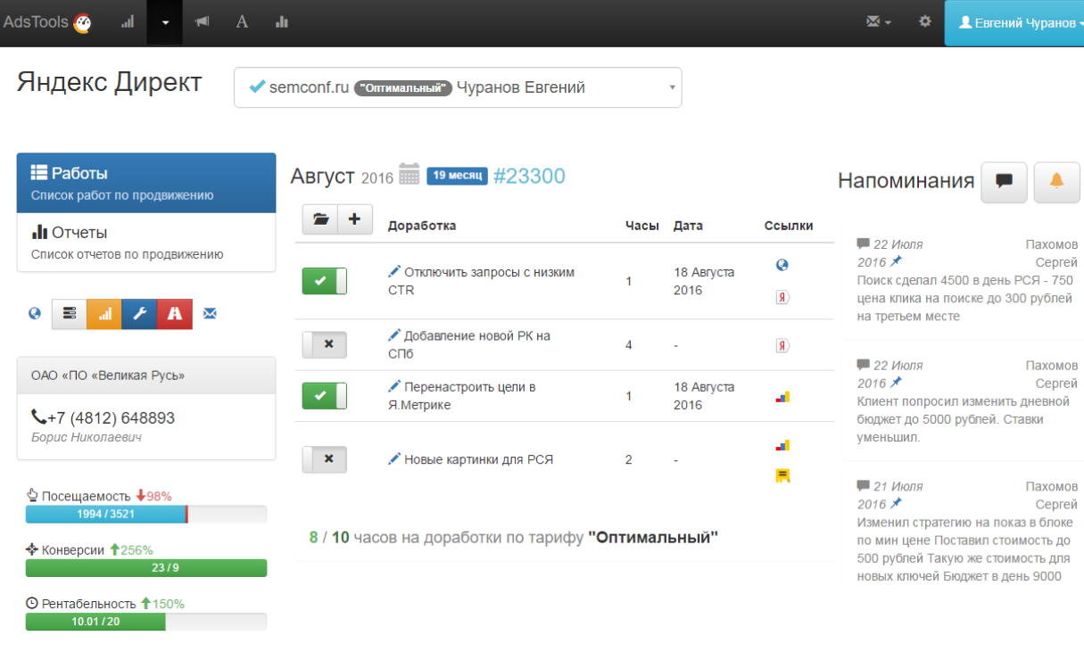The image size is (1084, 660).
Task: Click the Доработка column header
Action: tap(422, 226)
